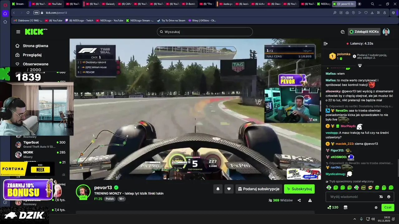Open the NEEXcsgo - Twitch bookmark
399x224 pixels.
coord(79,21)
